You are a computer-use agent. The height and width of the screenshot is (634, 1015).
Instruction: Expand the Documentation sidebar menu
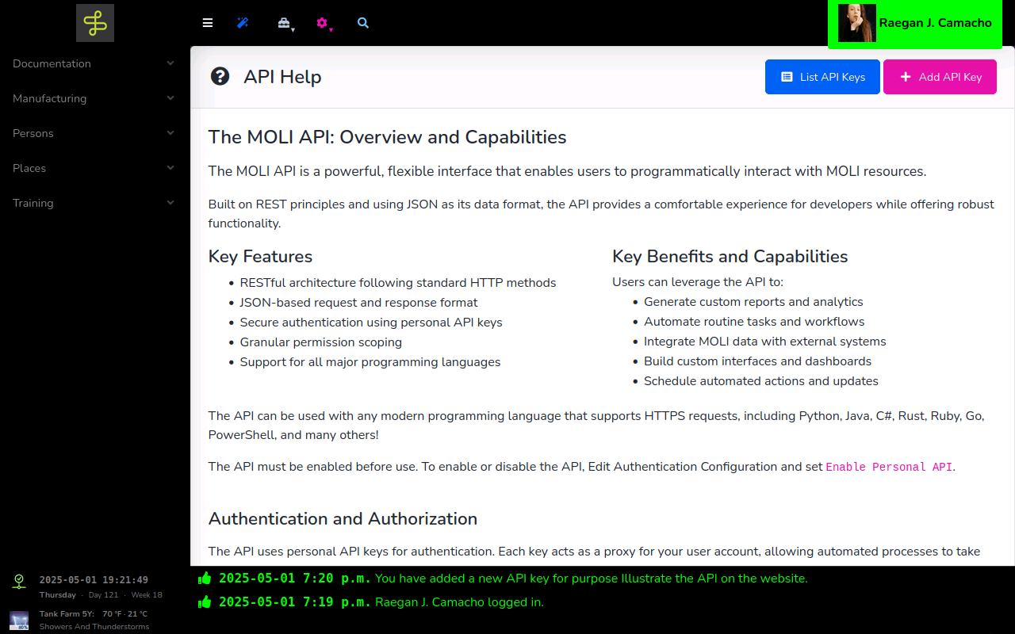point(94,63)
